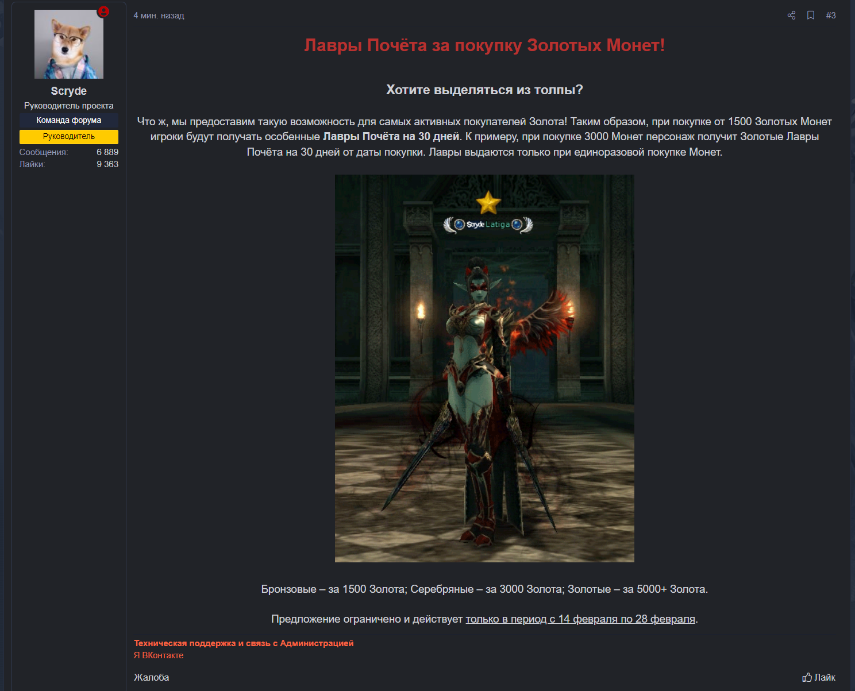Enlarge the game character screenshot
Screen dimensions: 855x691
pos(484,368)
